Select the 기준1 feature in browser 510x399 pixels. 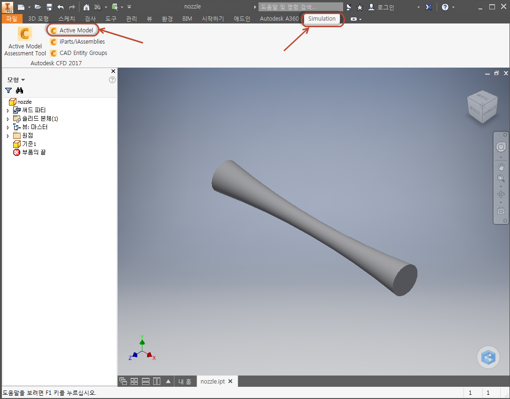[x=25, y=144]
